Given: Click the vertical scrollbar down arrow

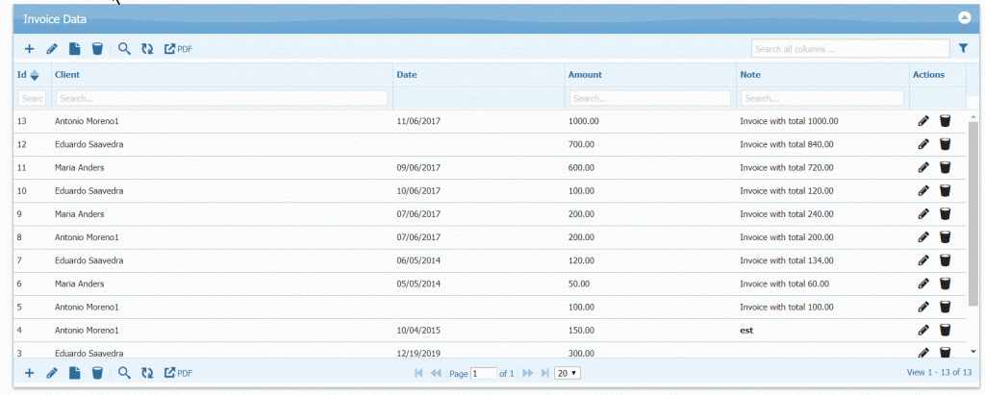Looking at the screenshot, I should 972,352.
